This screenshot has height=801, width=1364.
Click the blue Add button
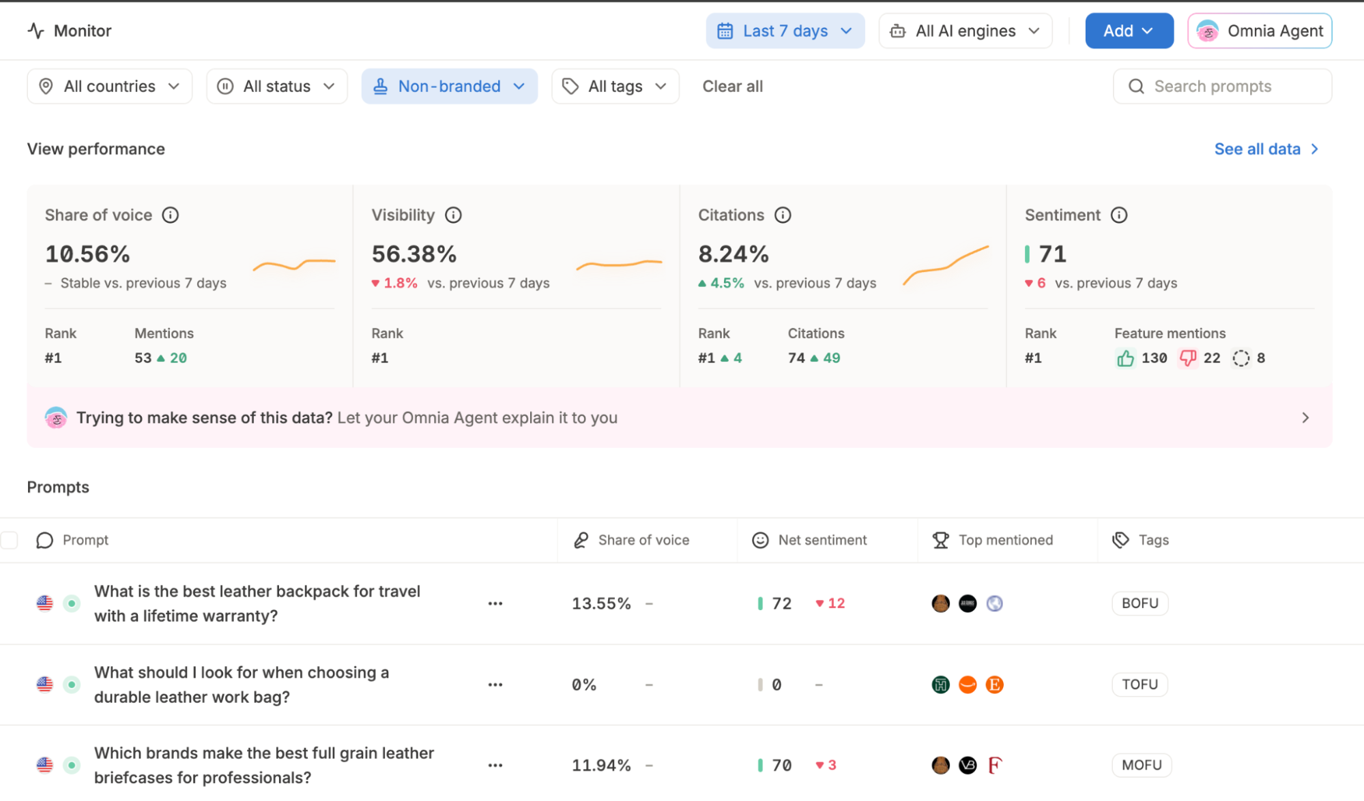point(1129,31)
